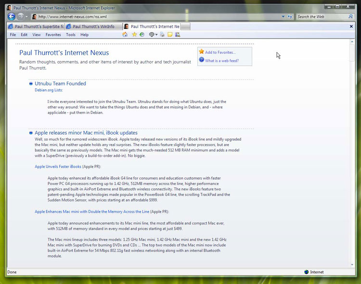The image size is (361, 284).
Task: Click the yellow note icon in toolbar
Action: [x=170, y=35]
